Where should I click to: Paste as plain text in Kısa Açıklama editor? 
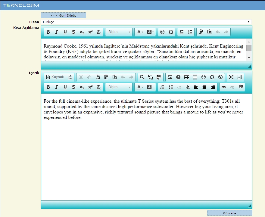click(201, 32)
